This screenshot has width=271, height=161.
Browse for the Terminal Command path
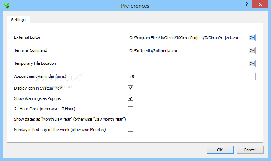click(x=252, y=50)
